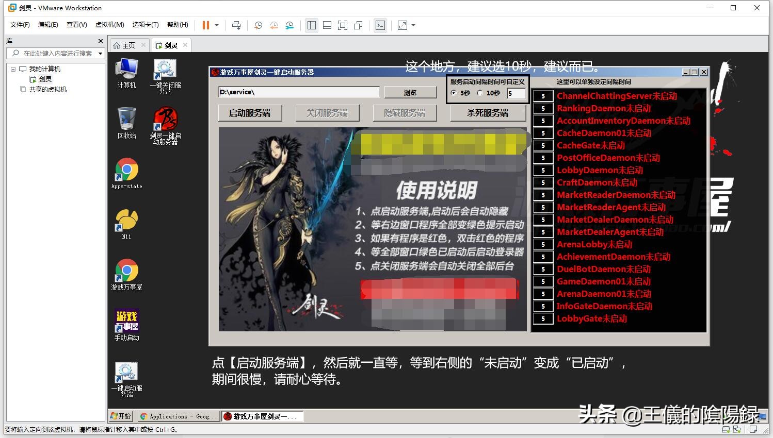Open the 帮助(H) menu

click(x=178, y=25)
